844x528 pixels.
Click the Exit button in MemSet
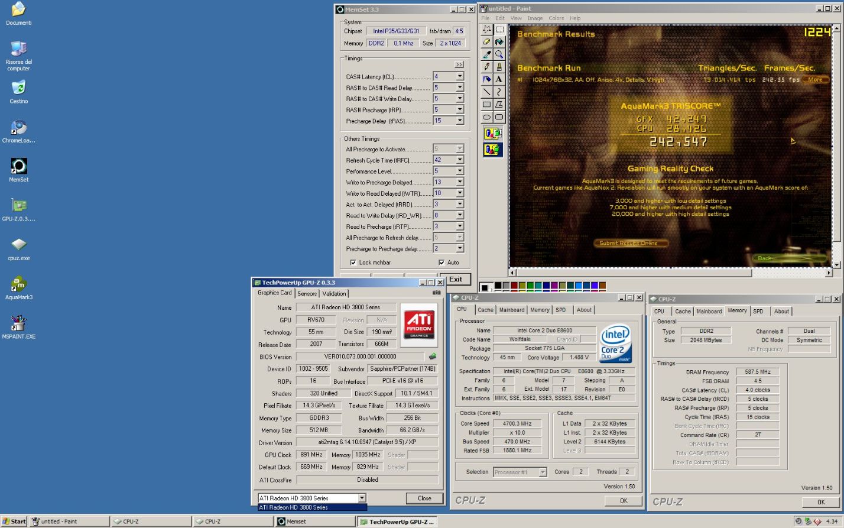tap(456, 280)
